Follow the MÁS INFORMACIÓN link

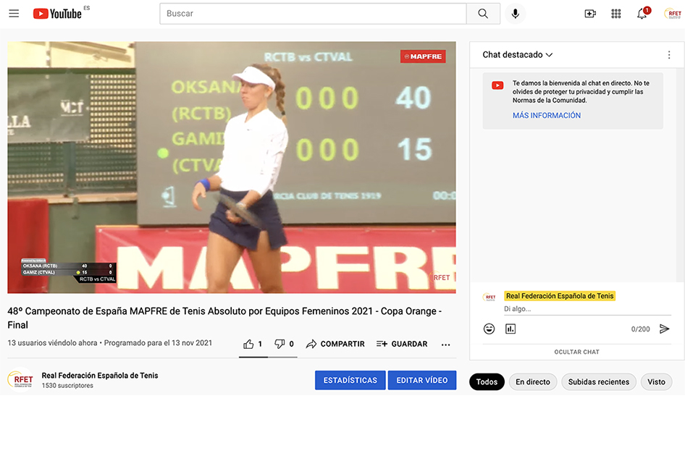(x=547, y=115)
